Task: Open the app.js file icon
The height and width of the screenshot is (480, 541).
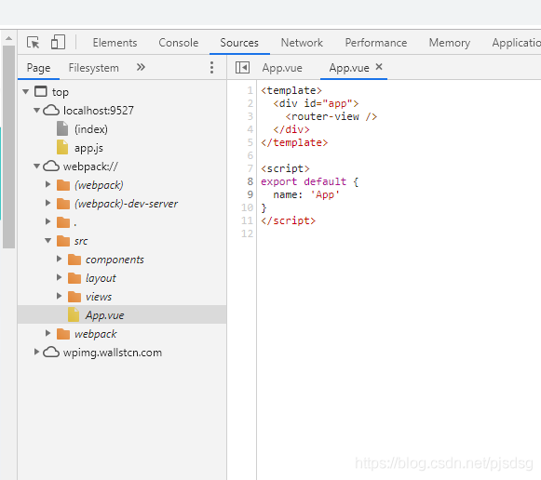Action: pyautogui.click(x=62, y=148)
